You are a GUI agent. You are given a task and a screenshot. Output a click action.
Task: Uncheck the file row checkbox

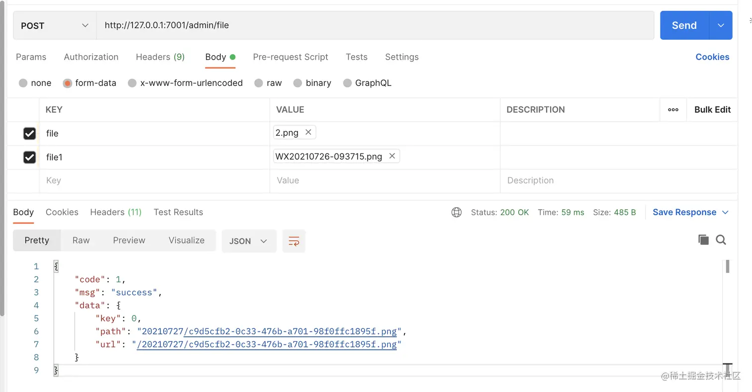29,133
